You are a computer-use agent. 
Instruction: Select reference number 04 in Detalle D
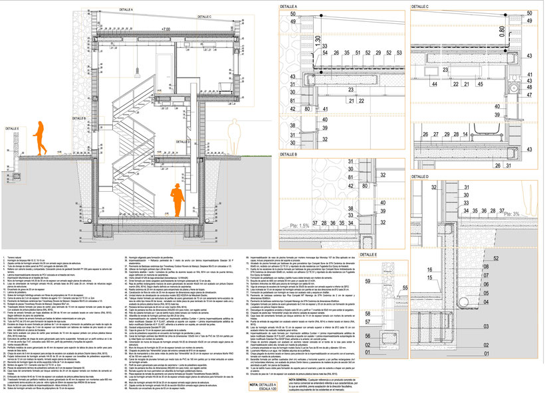(x=486, y=302)
